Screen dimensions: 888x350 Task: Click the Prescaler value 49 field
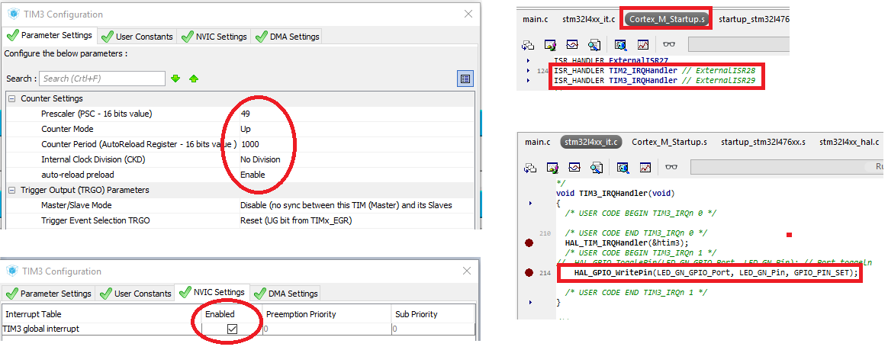point(351,114)
